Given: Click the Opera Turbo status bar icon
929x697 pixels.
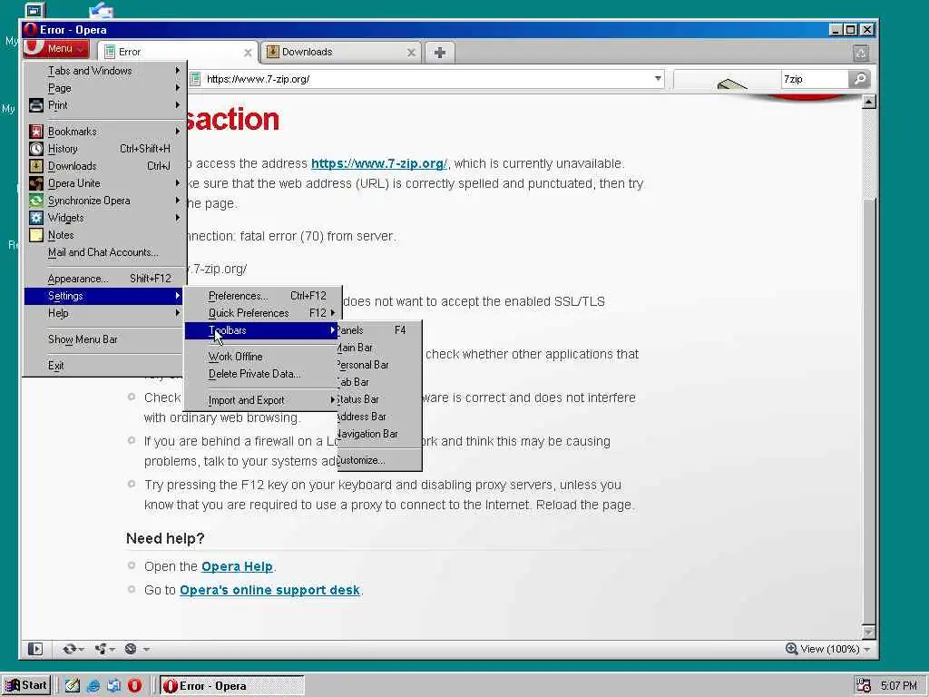Looking at the screenshot, I should coord(131,649).
